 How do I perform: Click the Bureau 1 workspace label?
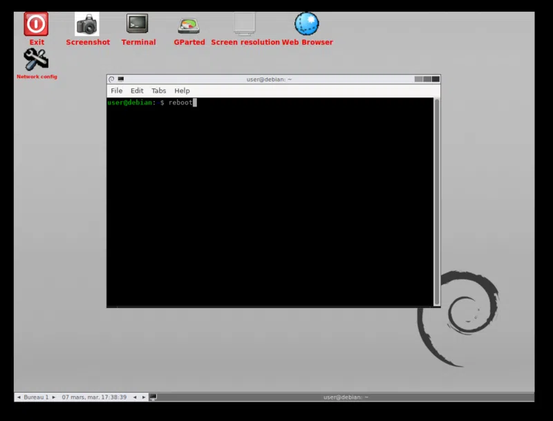(x=36, y=397)
